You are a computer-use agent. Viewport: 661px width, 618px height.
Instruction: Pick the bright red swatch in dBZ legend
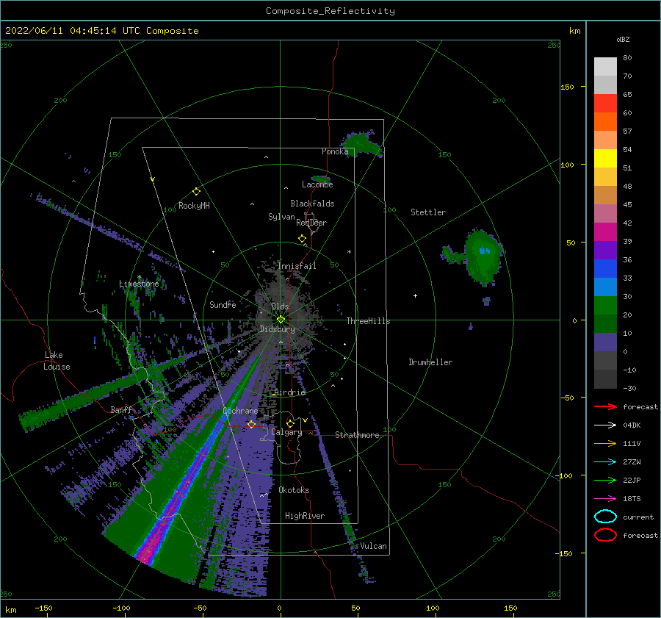[x=605, y=103]
